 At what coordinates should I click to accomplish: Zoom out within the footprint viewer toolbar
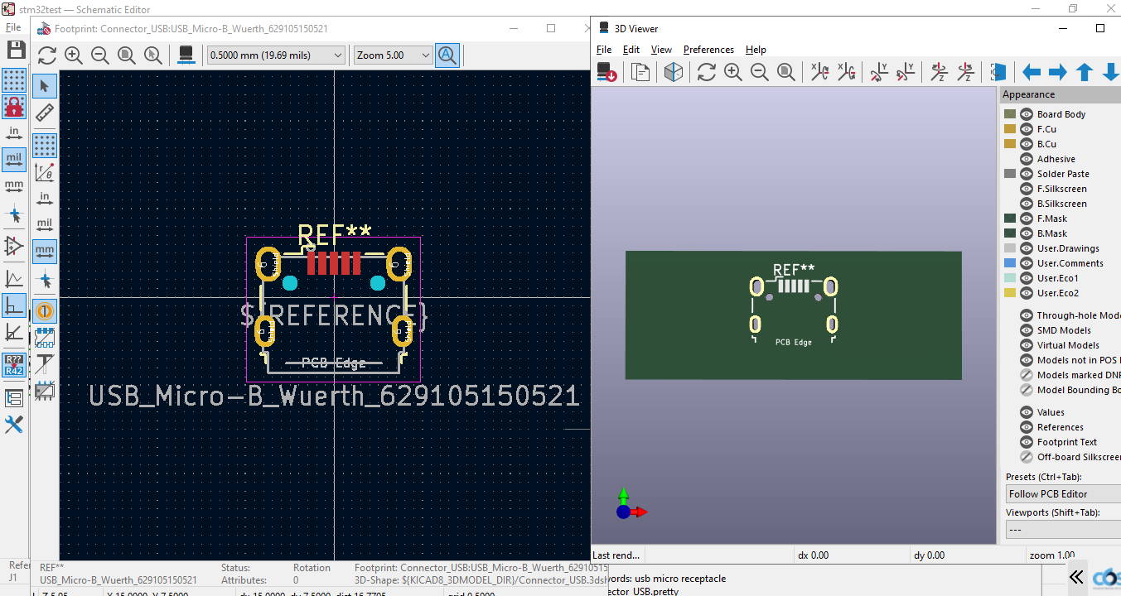pyautogui.click(x=100, y=55)
